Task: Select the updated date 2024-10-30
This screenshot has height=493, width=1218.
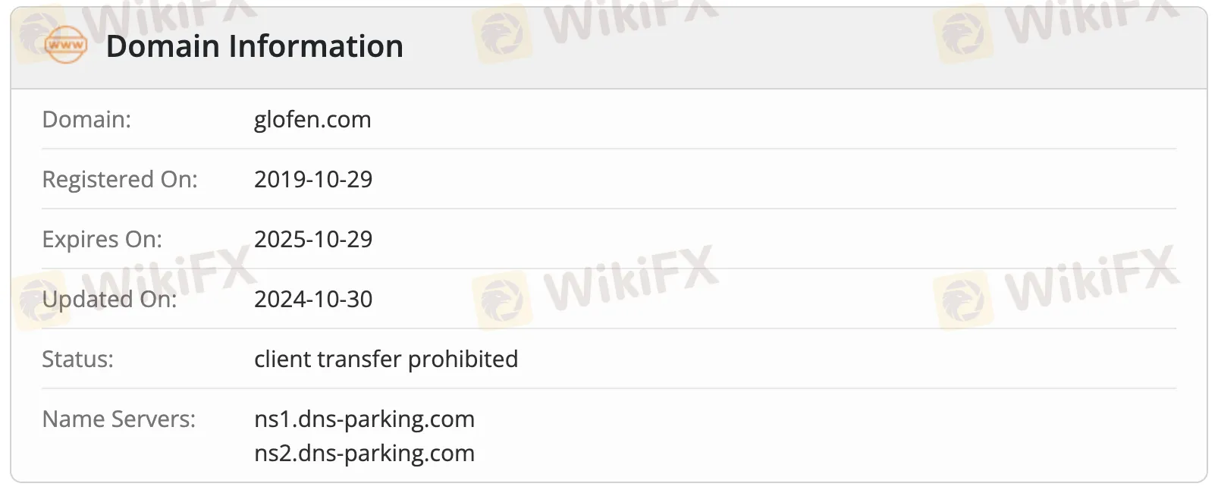Action: click(x=313, y=300)
